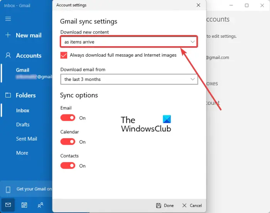The width and height of the screenshot is (270, 213).
Task: Open the Sent Mail folder
Action: (x=27, y=139)
